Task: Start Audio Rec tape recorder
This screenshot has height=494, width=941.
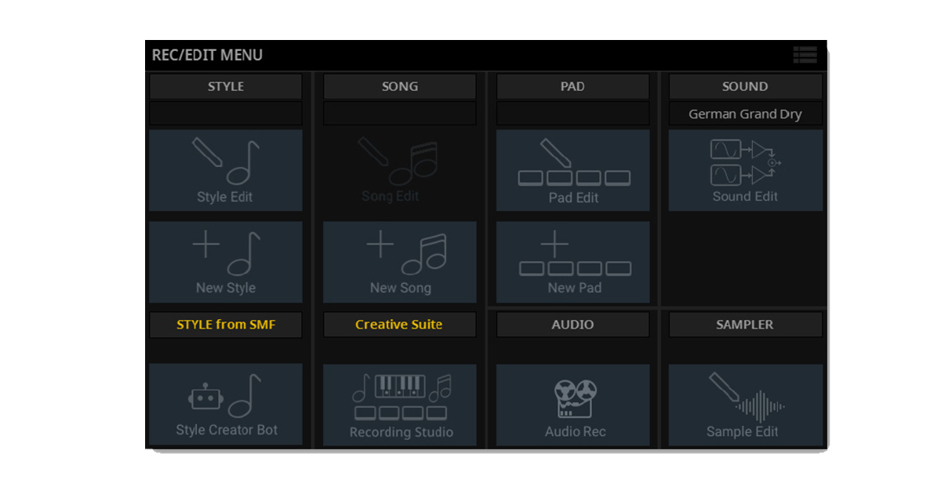Action: [572, 405]
